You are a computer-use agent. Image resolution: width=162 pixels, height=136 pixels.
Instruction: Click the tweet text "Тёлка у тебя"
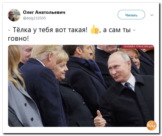[x=33, y=30]
